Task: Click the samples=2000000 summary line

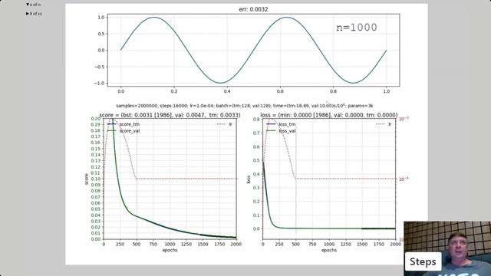Action: (245, 106)
